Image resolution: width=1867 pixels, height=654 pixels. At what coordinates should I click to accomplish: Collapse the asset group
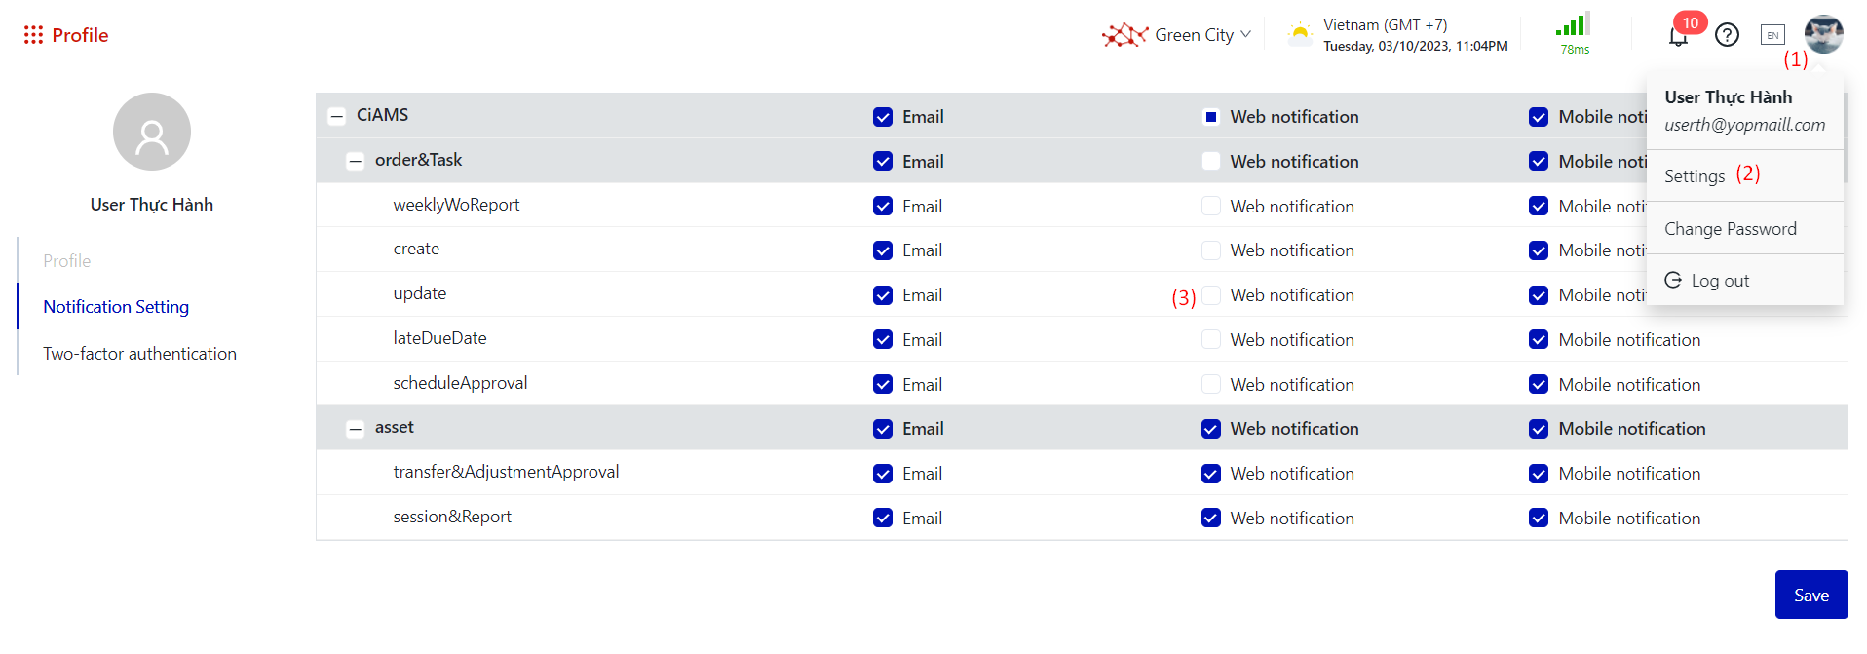[356, 429]
